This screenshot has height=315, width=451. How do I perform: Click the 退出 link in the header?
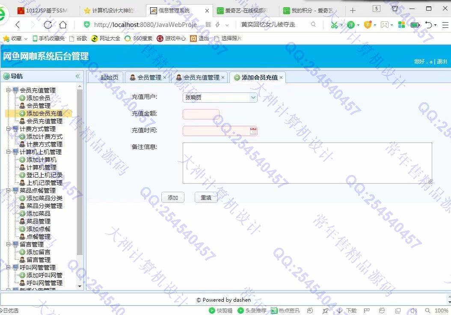tap(442, 61)
